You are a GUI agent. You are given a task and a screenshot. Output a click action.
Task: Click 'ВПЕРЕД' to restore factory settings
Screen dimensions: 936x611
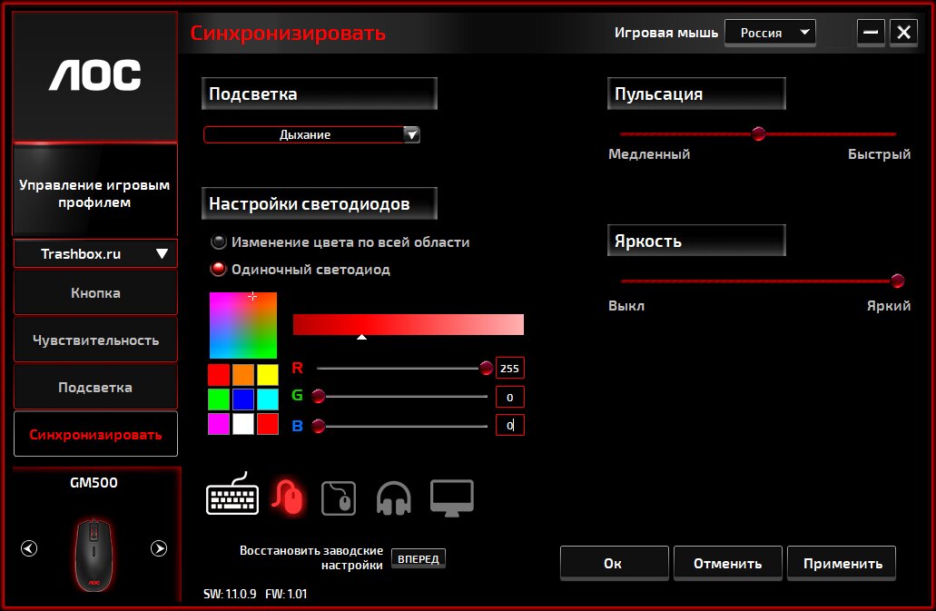point(419,558)
